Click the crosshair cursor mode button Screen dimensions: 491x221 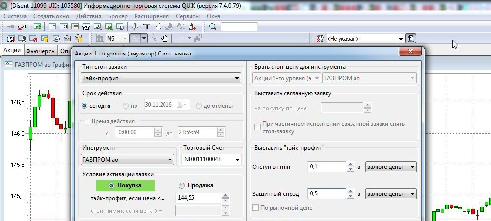(136, 38)
